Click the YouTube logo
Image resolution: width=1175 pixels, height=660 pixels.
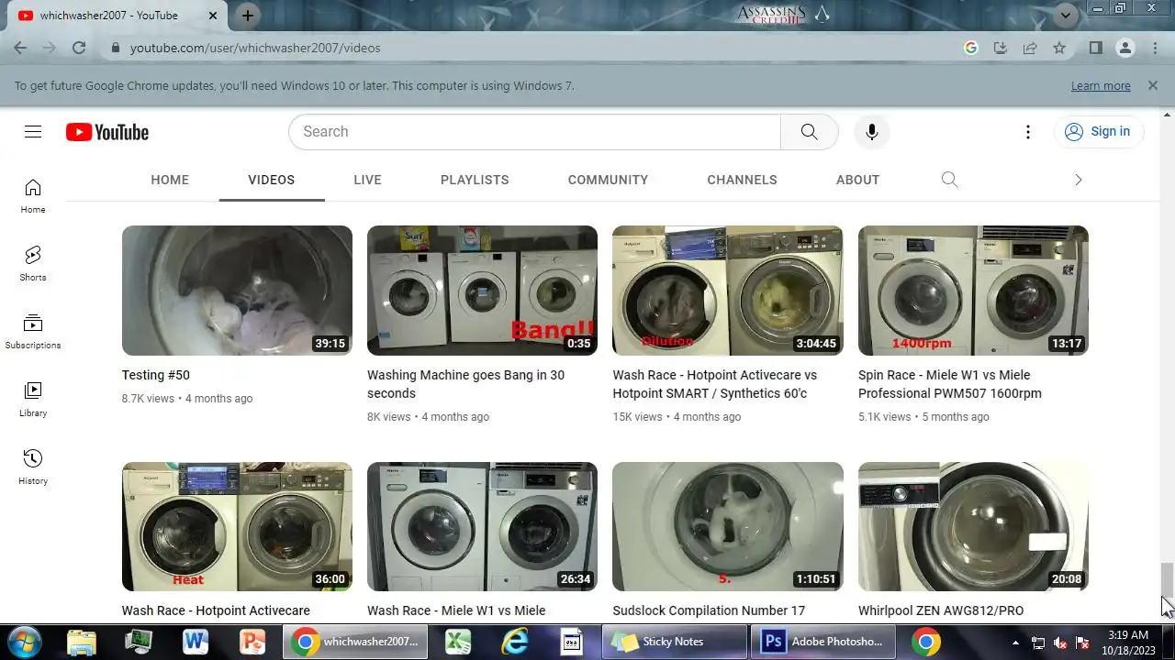pyautogui.click(x=107, y=132)
